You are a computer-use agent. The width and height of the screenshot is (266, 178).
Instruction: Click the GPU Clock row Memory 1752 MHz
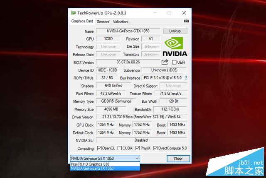(142, 125)
